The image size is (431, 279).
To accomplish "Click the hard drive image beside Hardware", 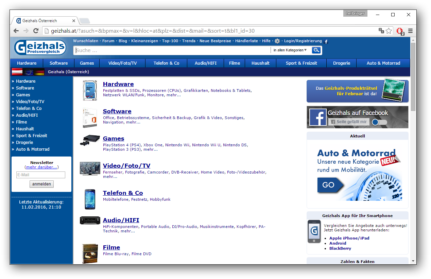I will point(90,91).
